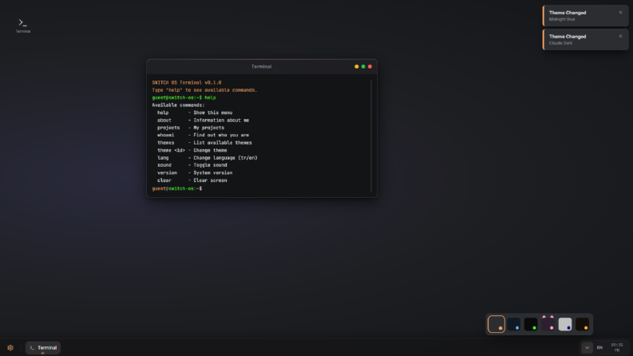Screen dimensions: 633x356
Task: Select the dark gray theme swatch with orange dot
Action: (497, 324)
